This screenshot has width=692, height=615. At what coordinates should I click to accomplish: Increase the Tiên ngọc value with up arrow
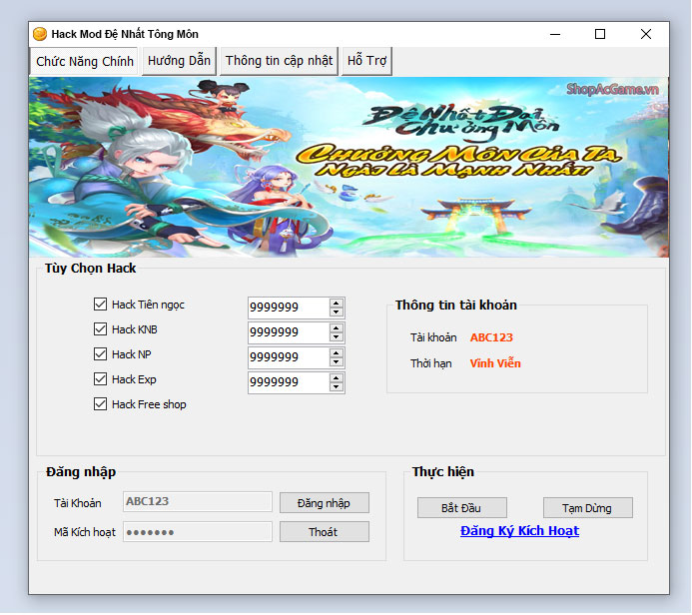tap(337, 304)
